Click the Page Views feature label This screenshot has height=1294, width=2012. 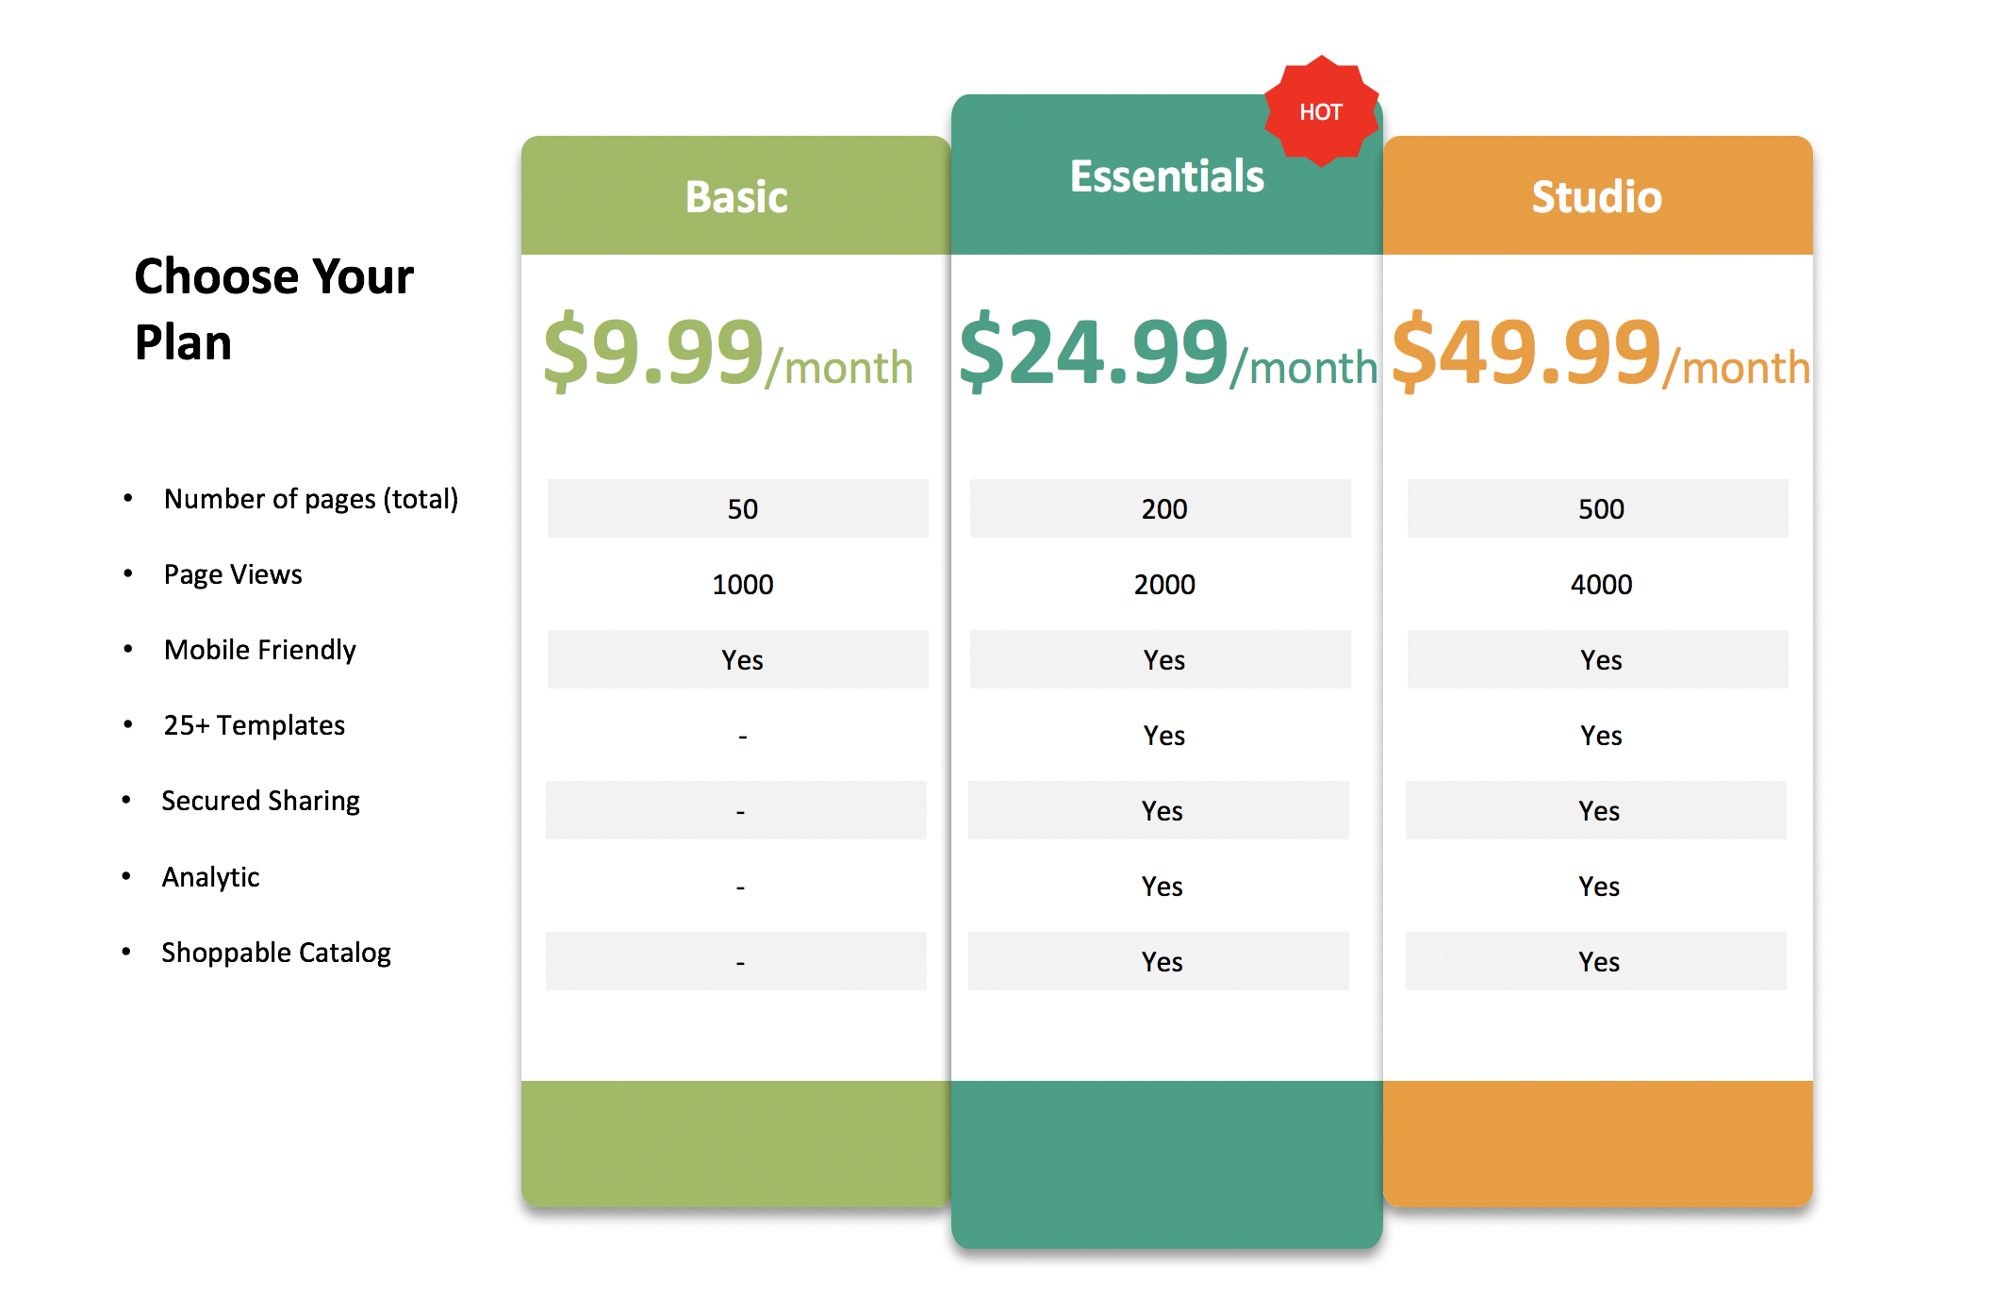[233, 574]
